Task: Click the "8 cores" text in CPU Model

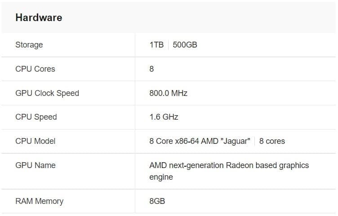Action: pyautogui.click(x=272, y=141)
